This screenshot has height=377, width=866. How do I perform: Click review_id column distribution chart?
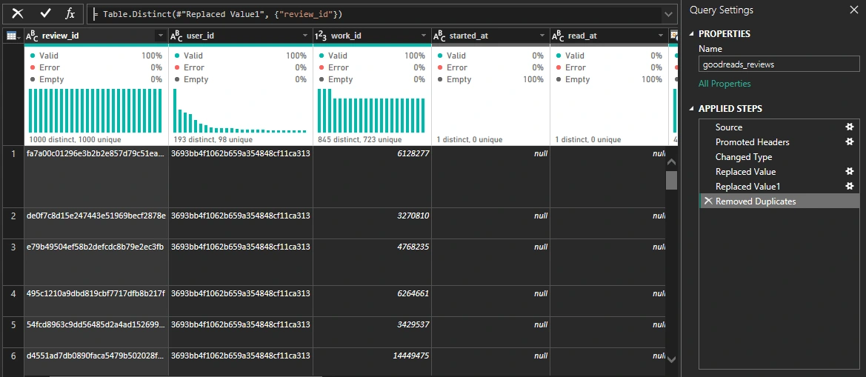tap(96, 110)
